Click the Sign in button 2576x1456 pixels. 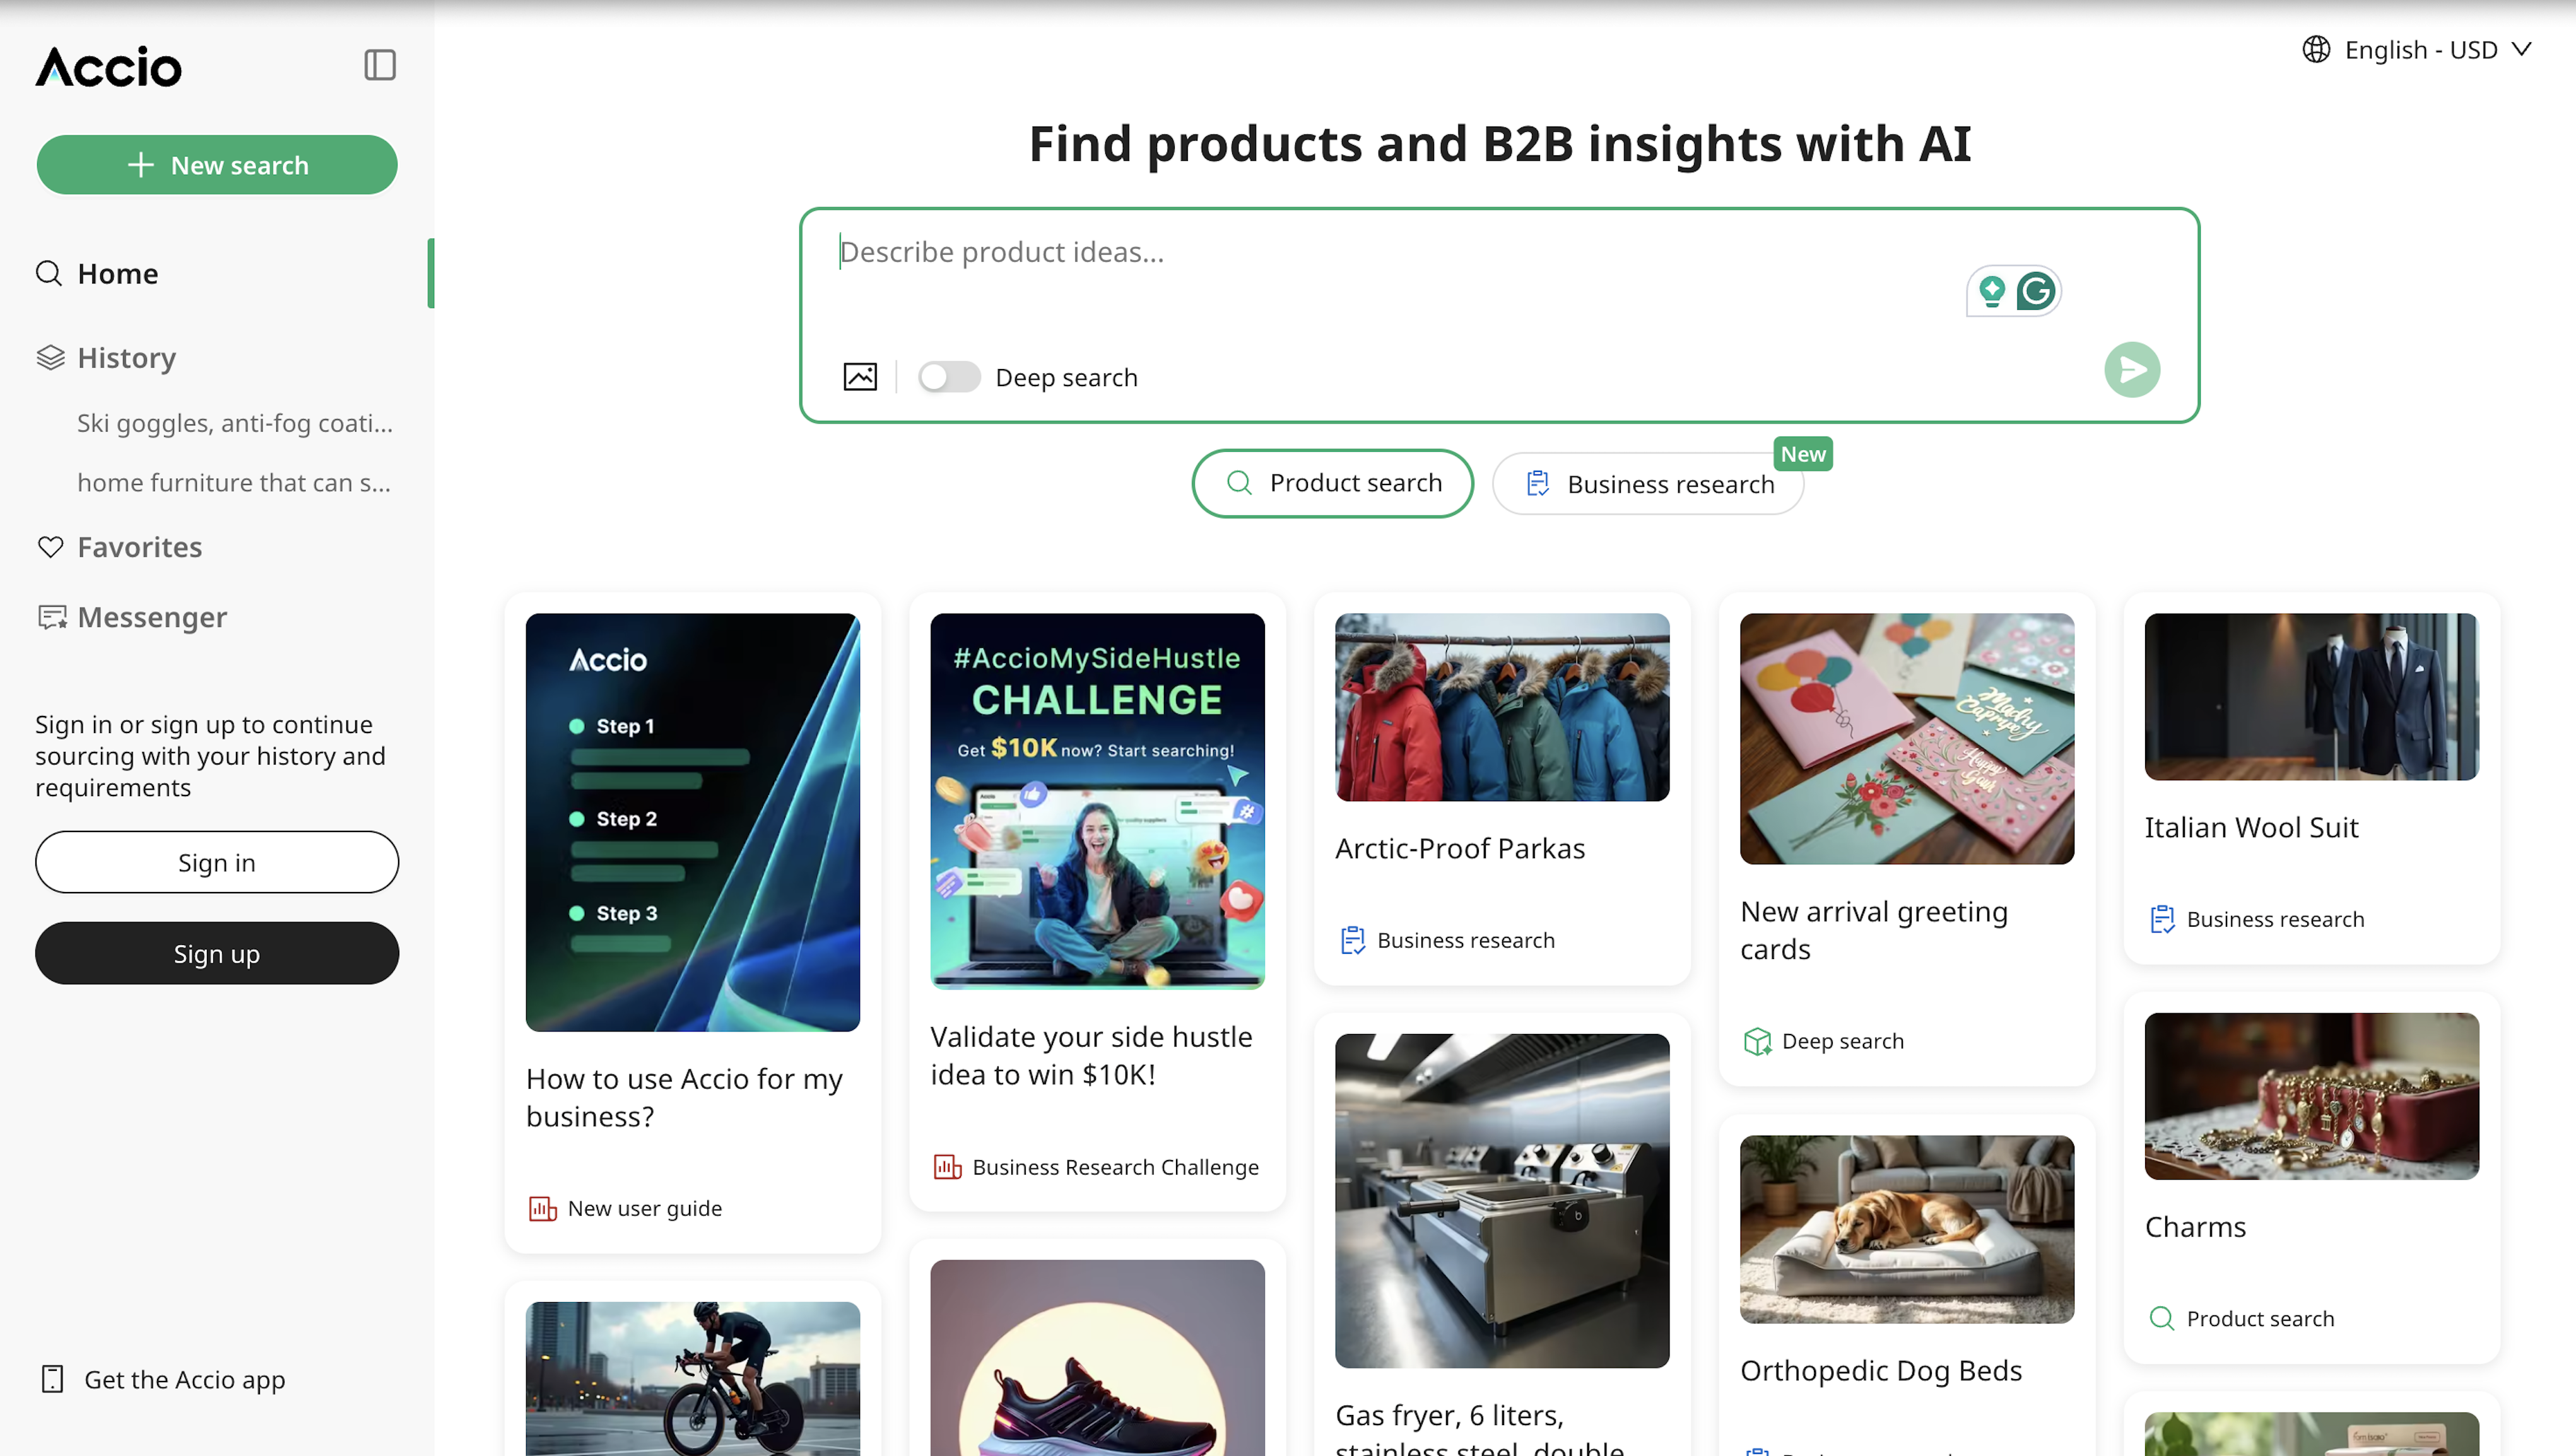[x=216, y=862]
